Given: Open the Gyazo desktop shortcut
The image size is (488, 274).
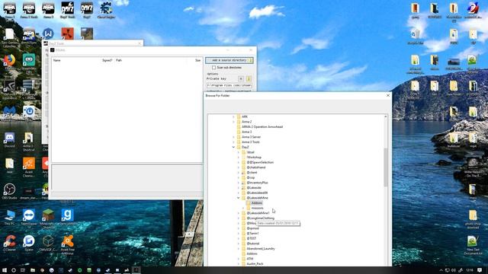Looking at the screenshot, I should [29, 243].
